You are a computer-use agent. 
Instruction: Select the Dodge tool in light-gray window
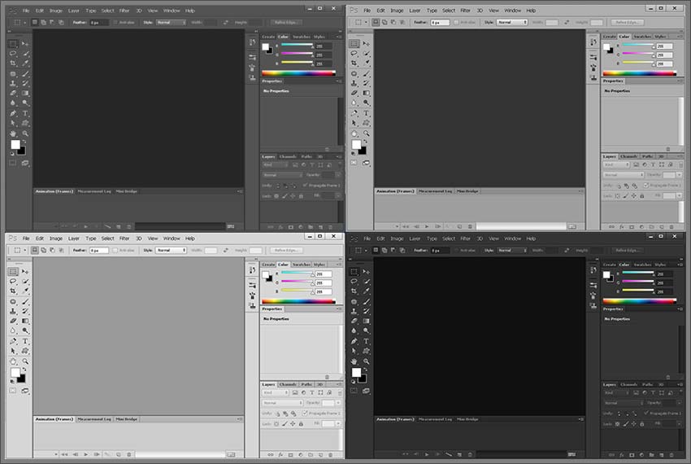pyautogui.click(x=25, y=330)
